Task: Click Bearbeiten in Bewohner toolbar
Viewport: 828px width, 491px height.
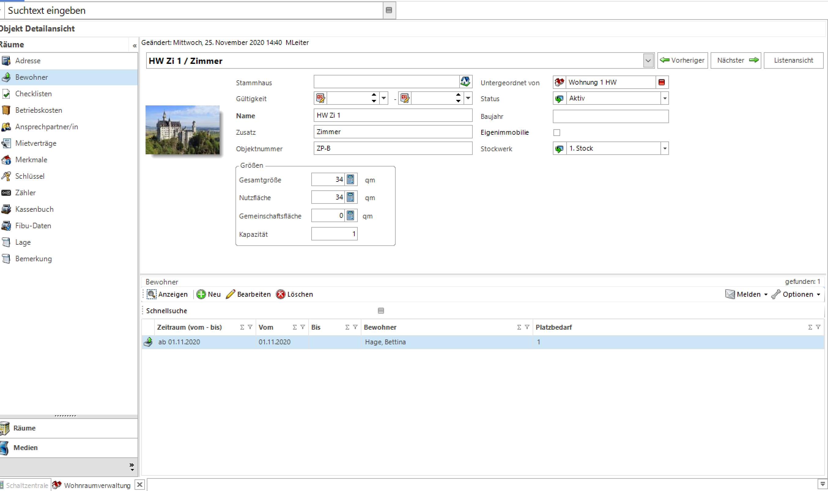Action: click(248, 294)
